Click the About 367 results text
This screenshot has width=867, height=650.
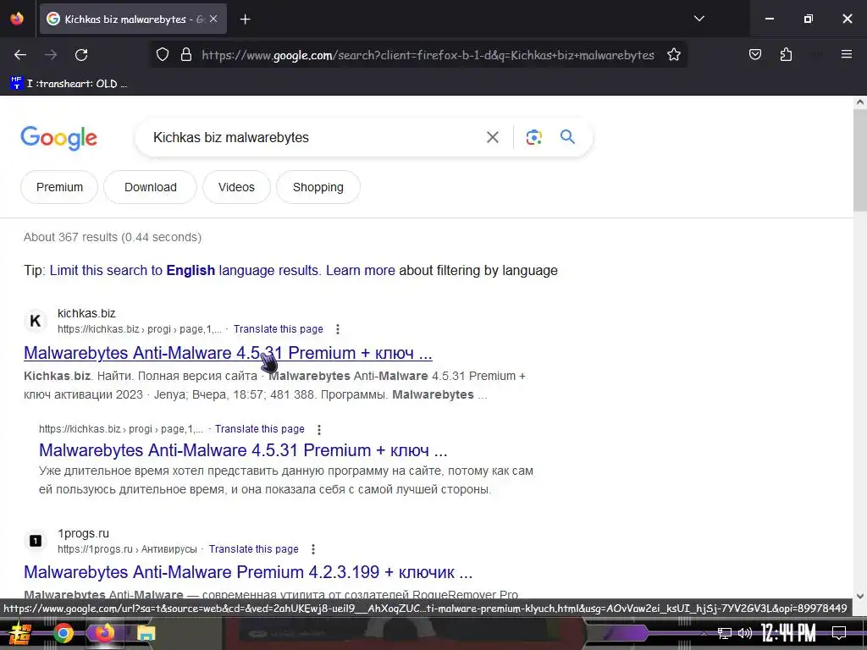pyautogui.click(x=113, y=237)
